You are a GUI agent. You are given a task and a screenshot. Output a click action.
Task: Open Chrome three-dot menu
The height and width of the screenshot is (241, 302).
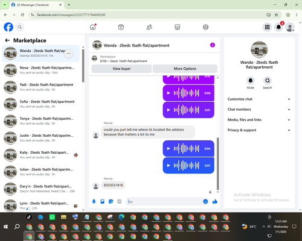(297, 15)
